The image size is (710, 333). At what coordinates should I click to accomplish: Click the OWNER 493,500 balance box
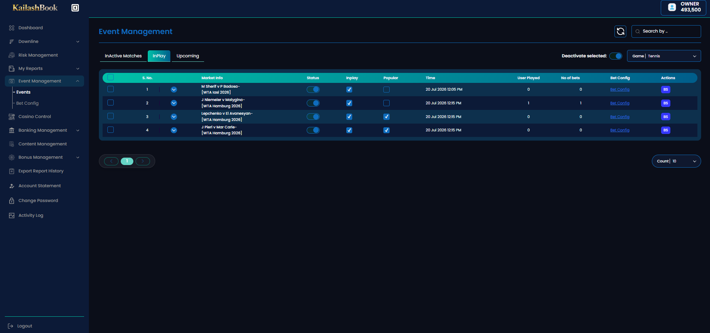click(683, 7)
